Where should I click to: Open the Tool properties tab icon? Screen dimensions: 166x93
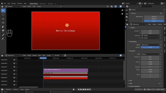coord(127,10)
